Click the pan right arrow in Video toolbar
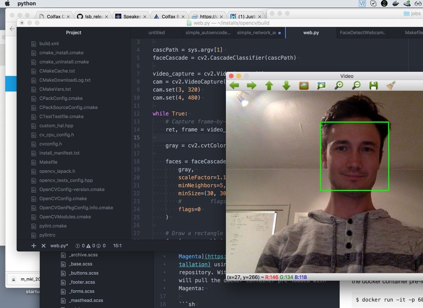This screenshot has height=308, width=423. [x=252, y=86]
